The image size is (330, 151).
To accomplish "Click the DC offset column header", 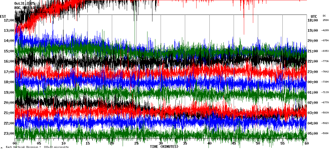I will click(324, 16).
